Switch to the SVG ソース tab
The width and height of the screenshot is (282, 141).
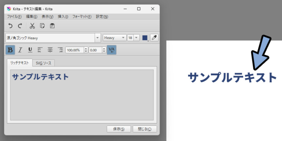pos(44,63)
